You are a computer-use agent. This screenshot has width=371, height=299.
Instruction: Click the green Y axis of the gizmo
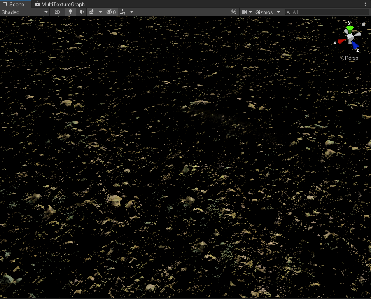tap(350, 27)
